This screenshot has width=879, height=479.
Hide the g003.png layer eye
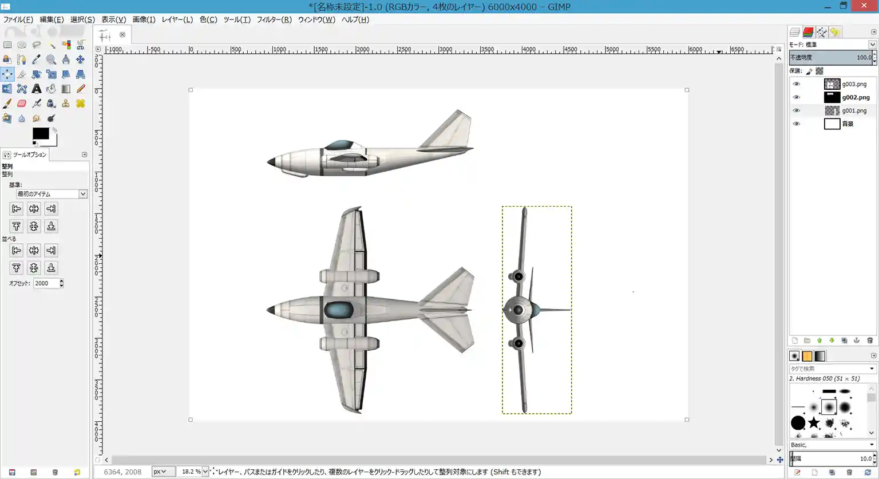(x=796, y=84)
